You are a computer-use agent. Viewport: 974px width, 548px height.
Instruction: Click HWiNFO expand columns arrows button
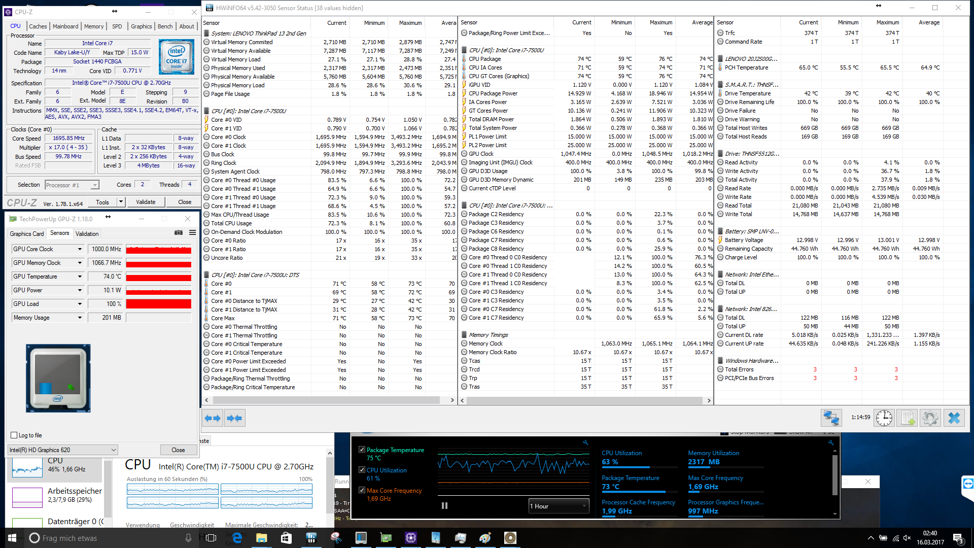(213, 418)
